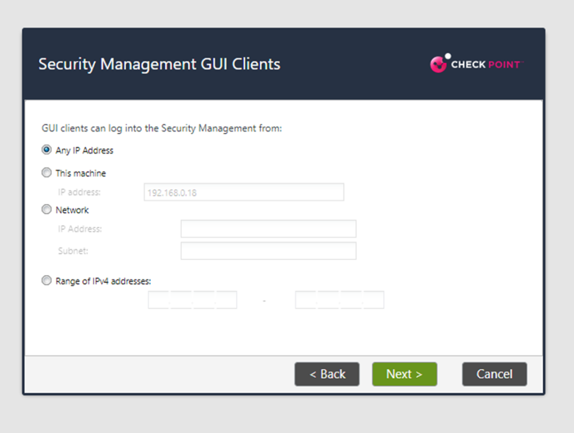
Task: Select the Any IP Address radio option
Action: coord(47,150)
